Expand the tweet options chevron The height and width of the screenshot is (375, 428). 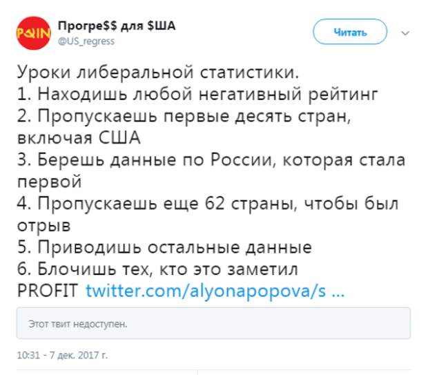405,33
